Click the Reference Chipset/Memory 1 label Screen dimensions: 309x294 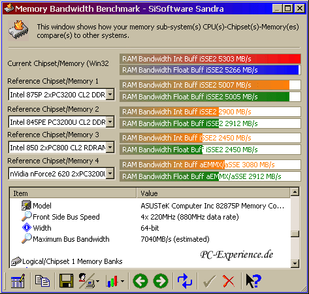click(53, 81)
